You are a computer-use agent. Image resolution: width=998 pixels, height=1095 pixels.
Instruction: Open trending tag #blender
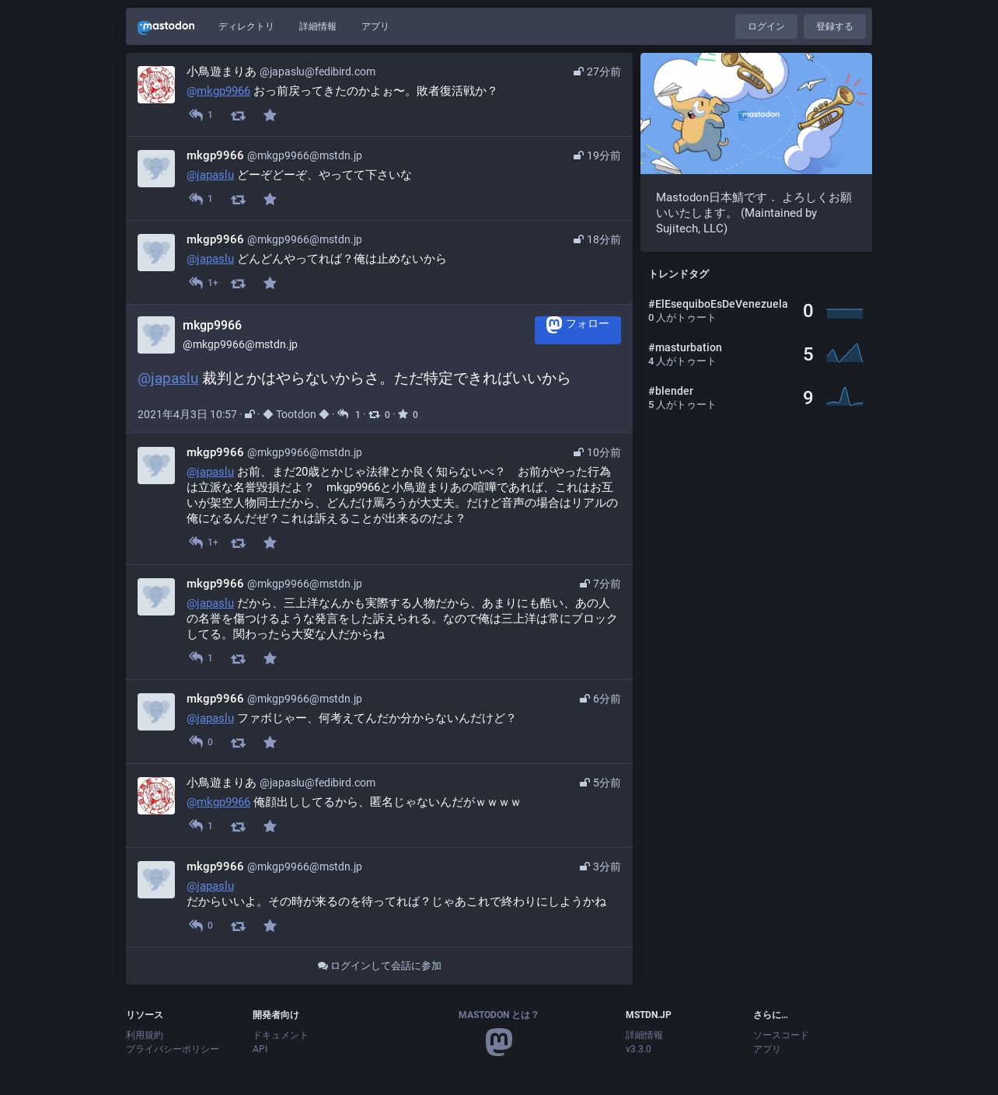pyautogui.click(x=671, y=391)
